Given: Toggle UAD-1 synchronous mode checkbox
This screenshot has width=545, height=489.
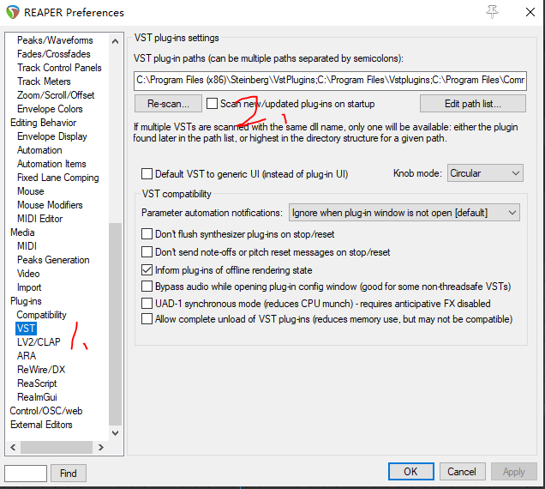Looking at the screenshot, I should click(x=147, y=303).
